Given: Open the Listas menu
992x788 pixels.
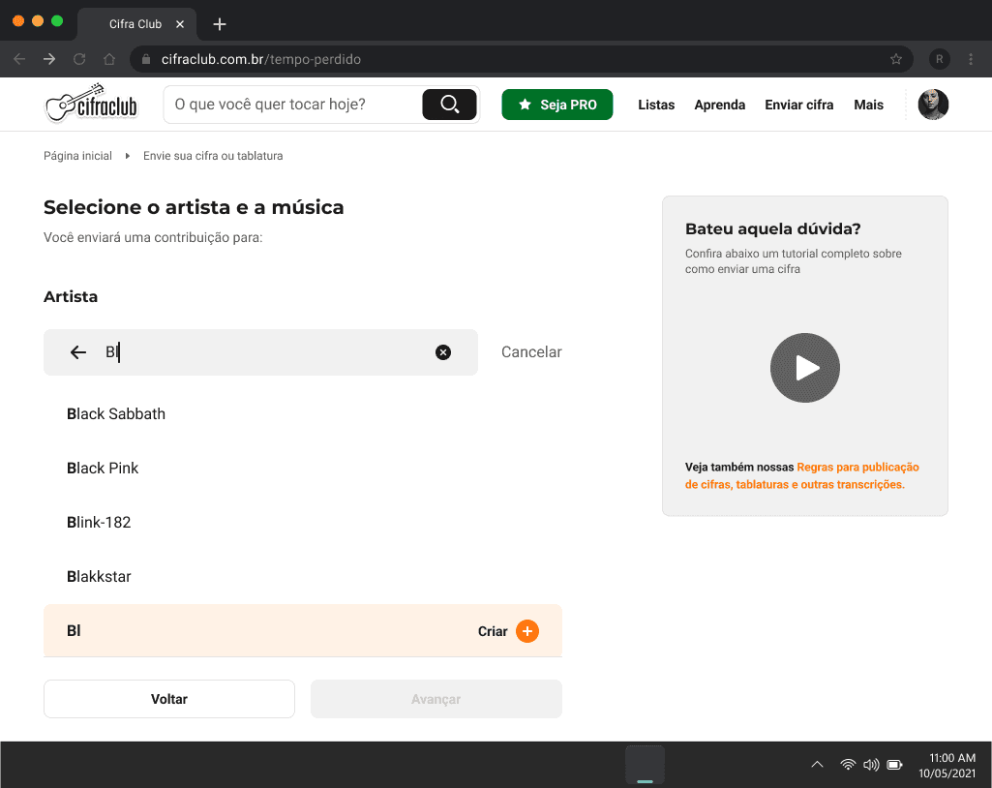Looking at the screenshot, I should point(656,105).
